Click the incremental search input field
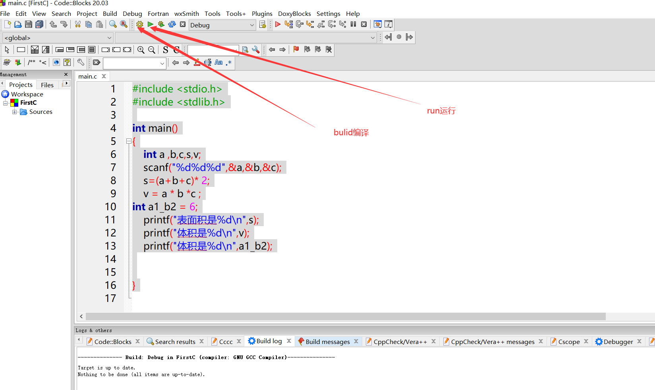Viewport: 655px width, 390px height. pyautogui.click(x=131, y=63)
